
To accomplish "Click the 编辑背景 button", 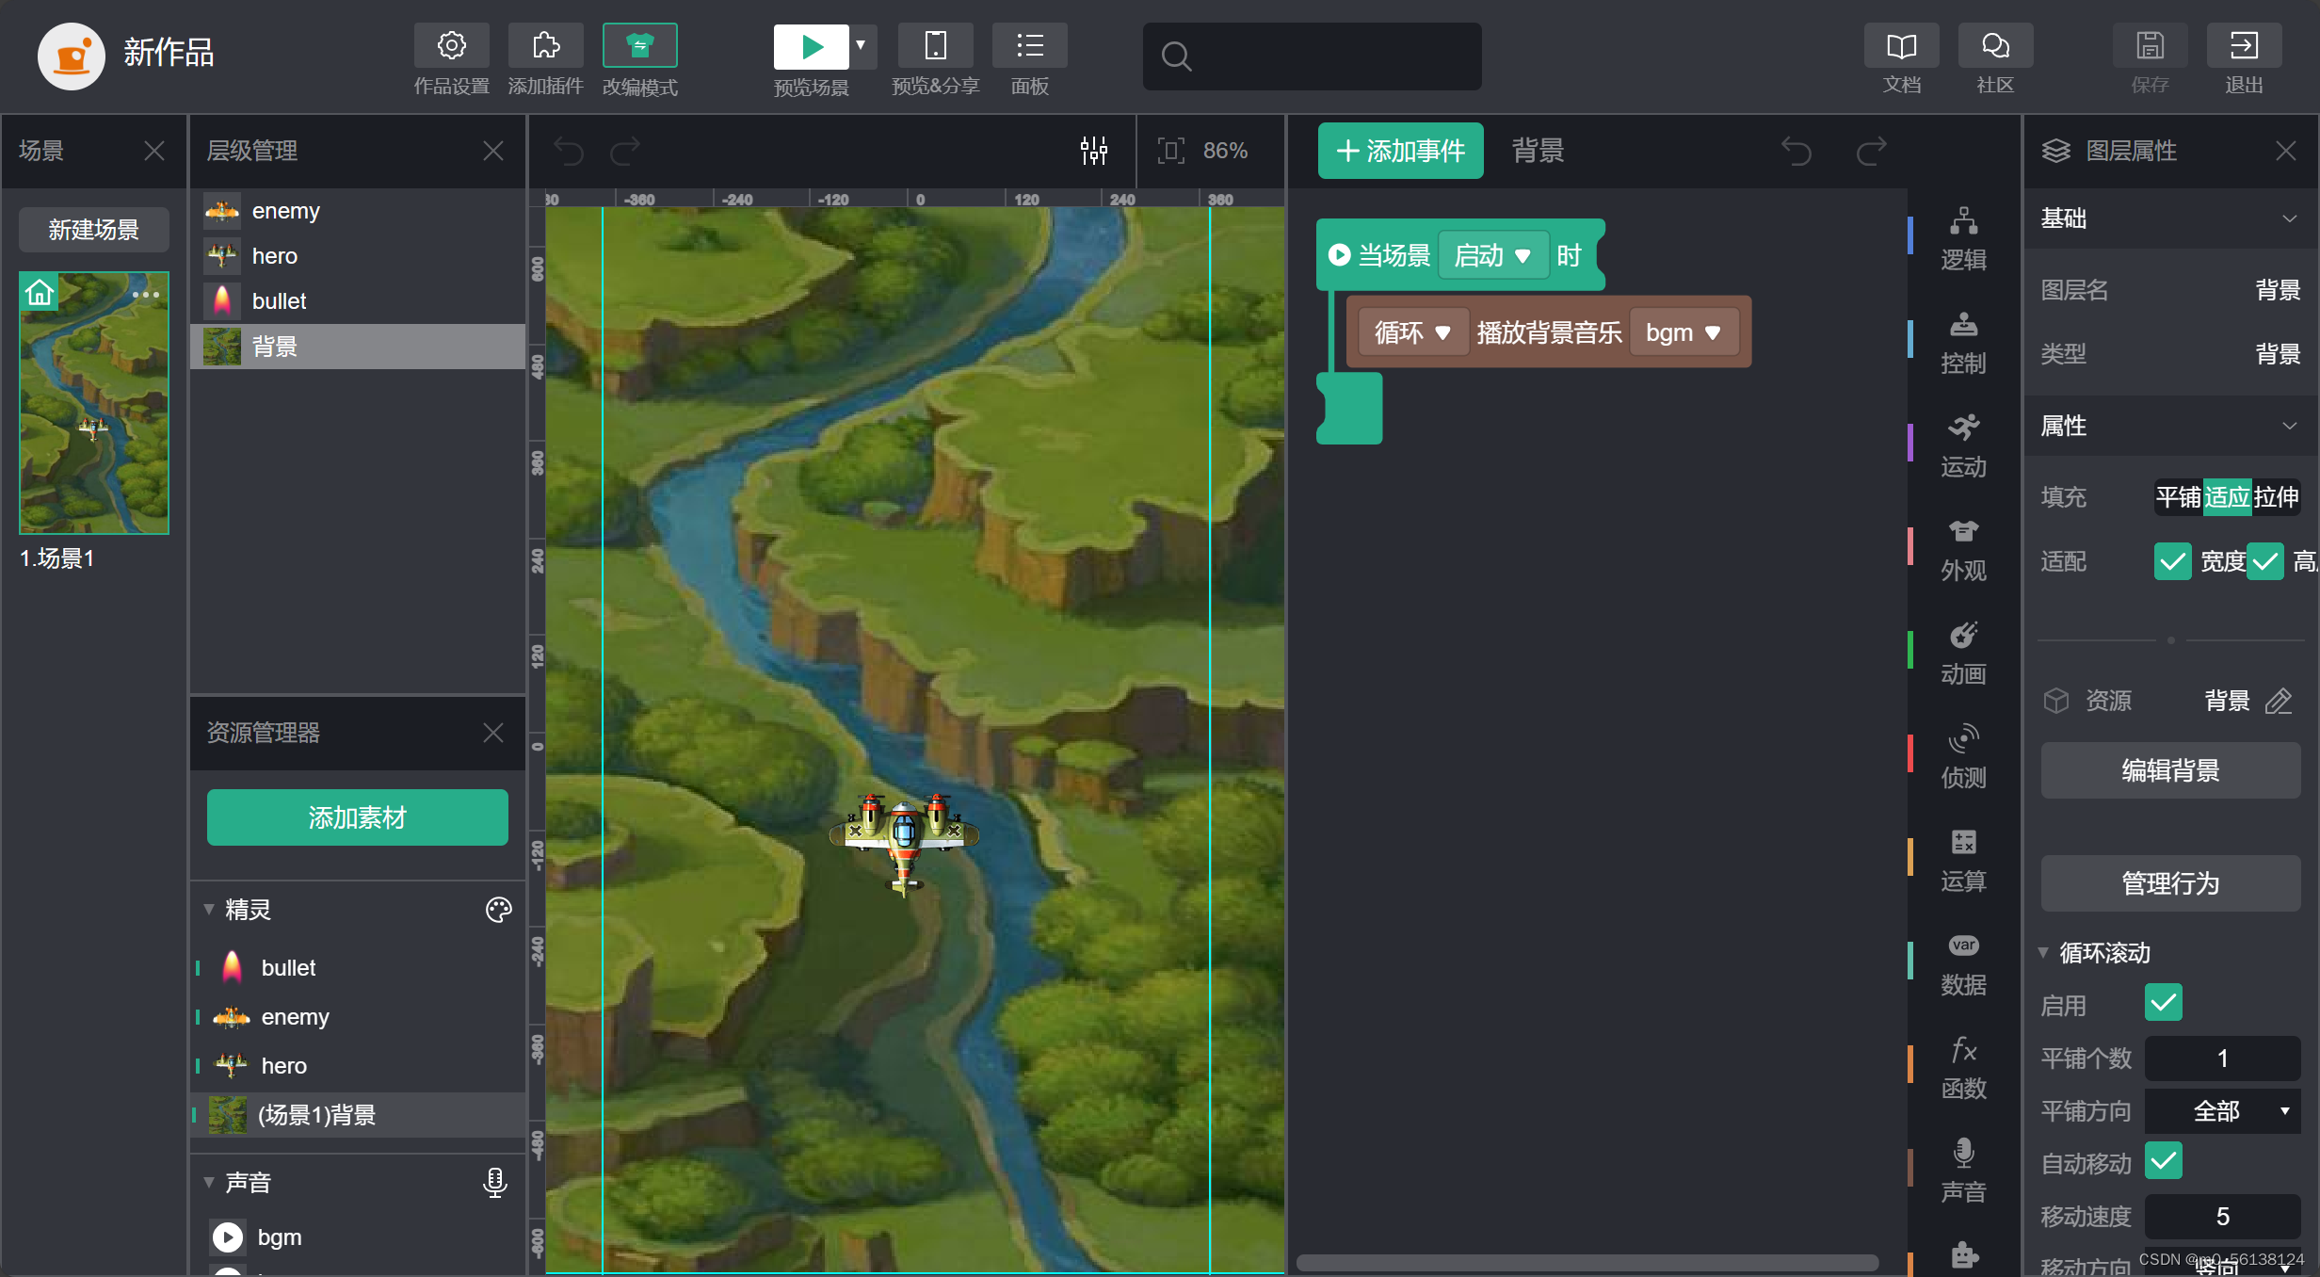I will pos(2169,770).
